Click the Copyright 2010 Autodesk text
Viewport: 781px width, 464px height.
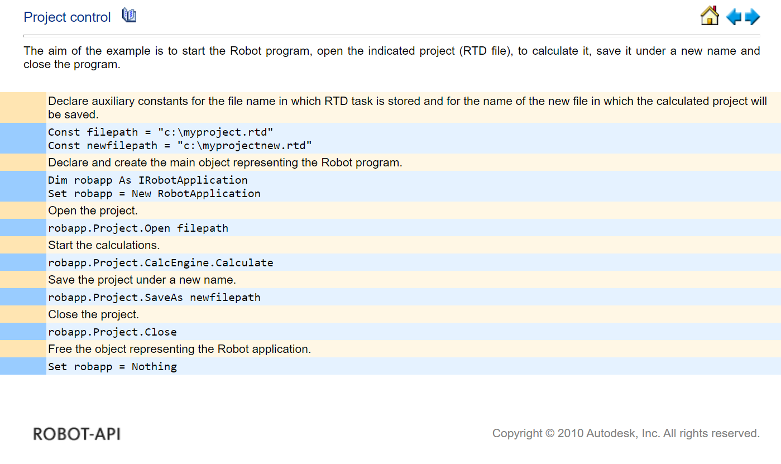(625, 433)
